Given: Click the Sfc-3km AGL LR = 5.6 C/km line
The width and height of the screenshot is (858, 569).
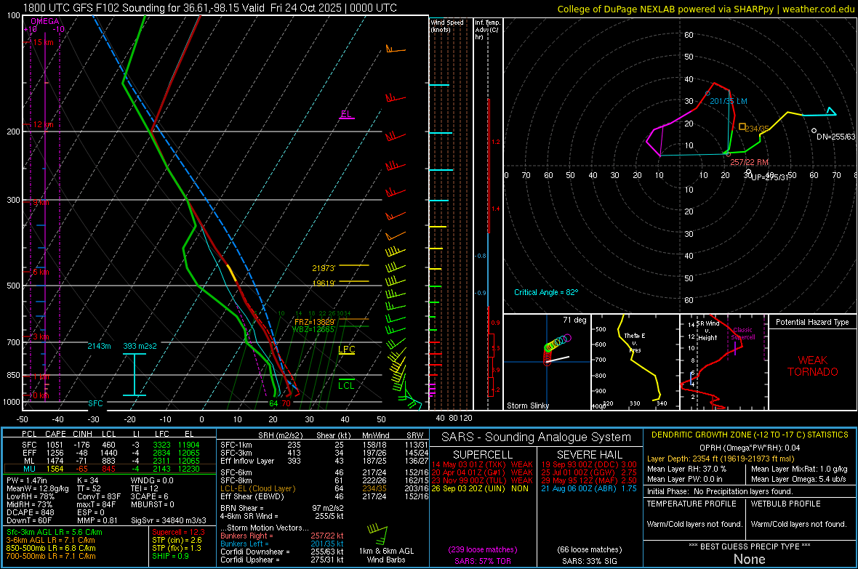Looking at the screenshot, I should tap(55, 532).
